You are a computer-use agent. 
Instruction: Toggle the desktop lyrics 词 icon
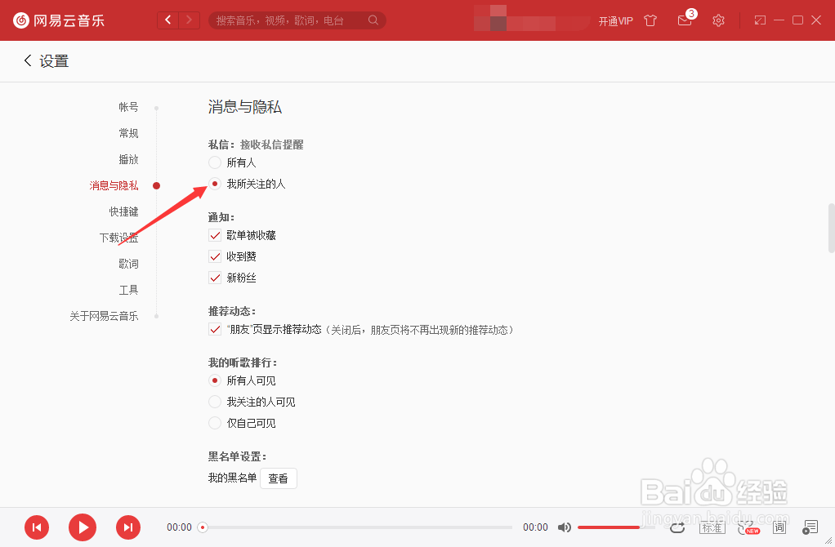(779, 527)
